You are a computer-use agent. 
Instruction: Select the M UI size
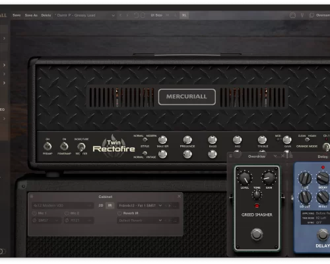[168, 15]
